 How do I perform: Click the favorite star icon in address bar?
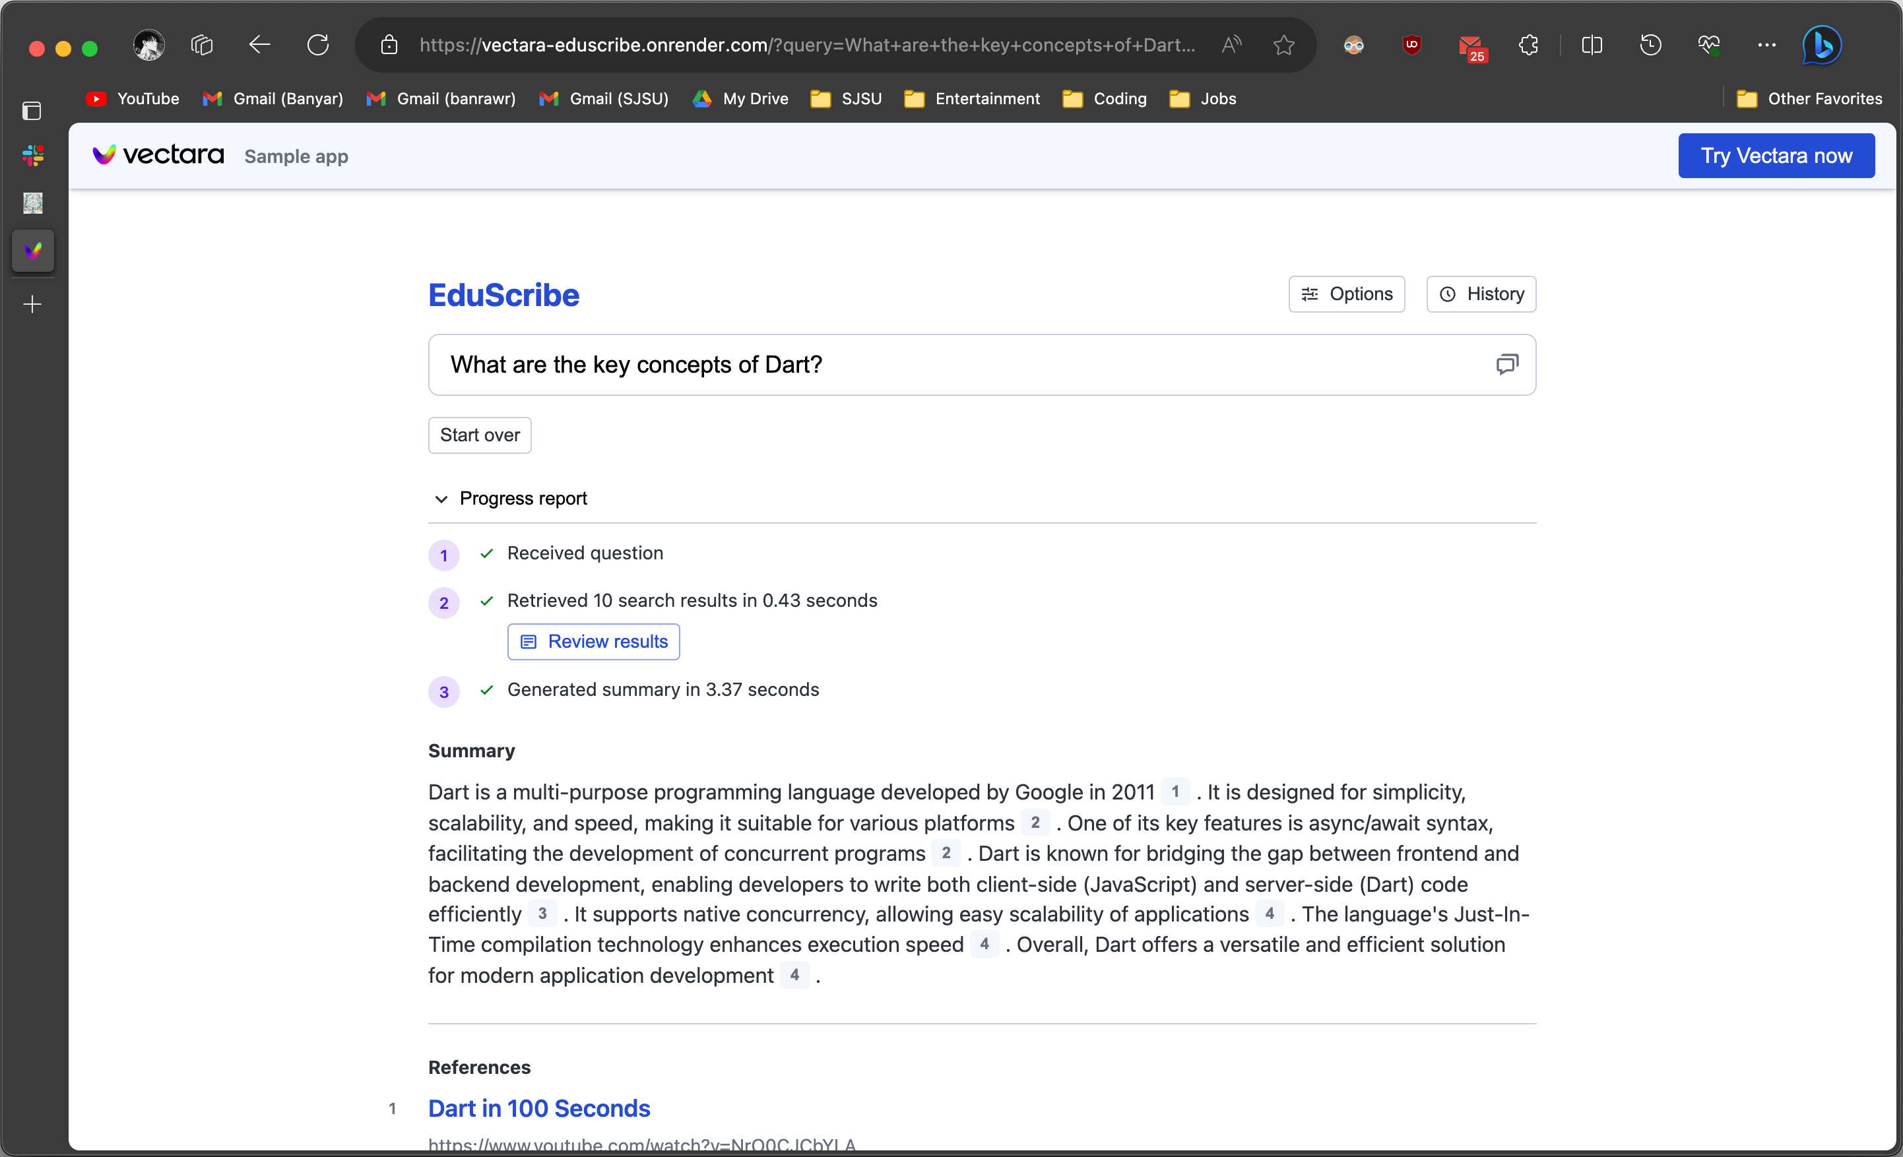click(x=1283, y=46)
